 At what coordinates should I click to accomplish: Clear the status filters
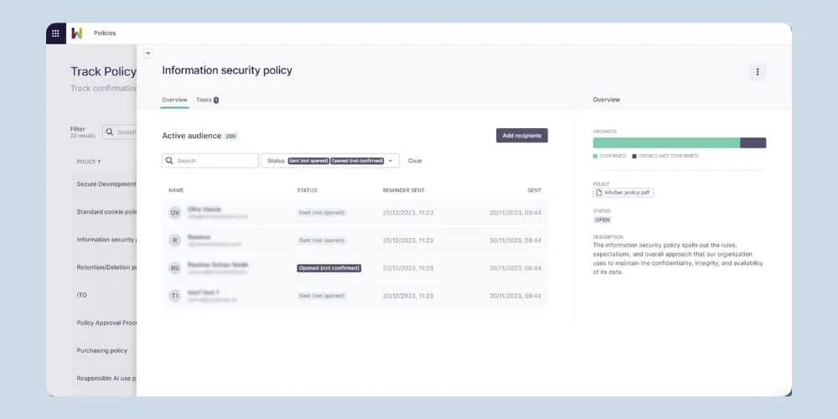tap(415, 161)
